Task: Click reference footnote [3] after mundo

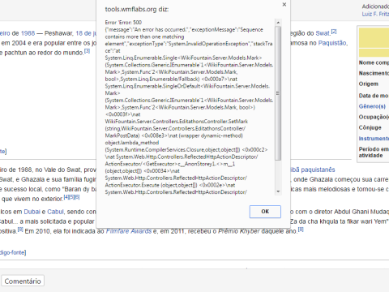Action: pos(87,50)
